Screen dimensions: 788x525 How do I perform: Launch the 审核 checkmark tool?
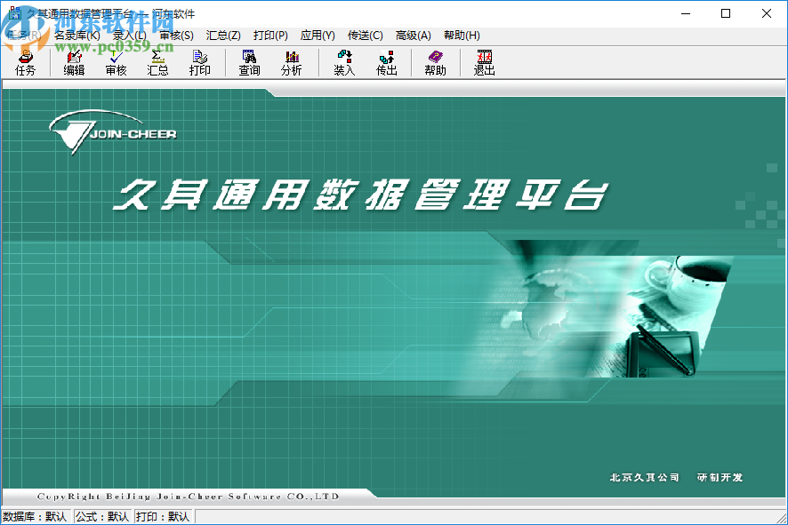pyautogui.click(x=116, y=63)
